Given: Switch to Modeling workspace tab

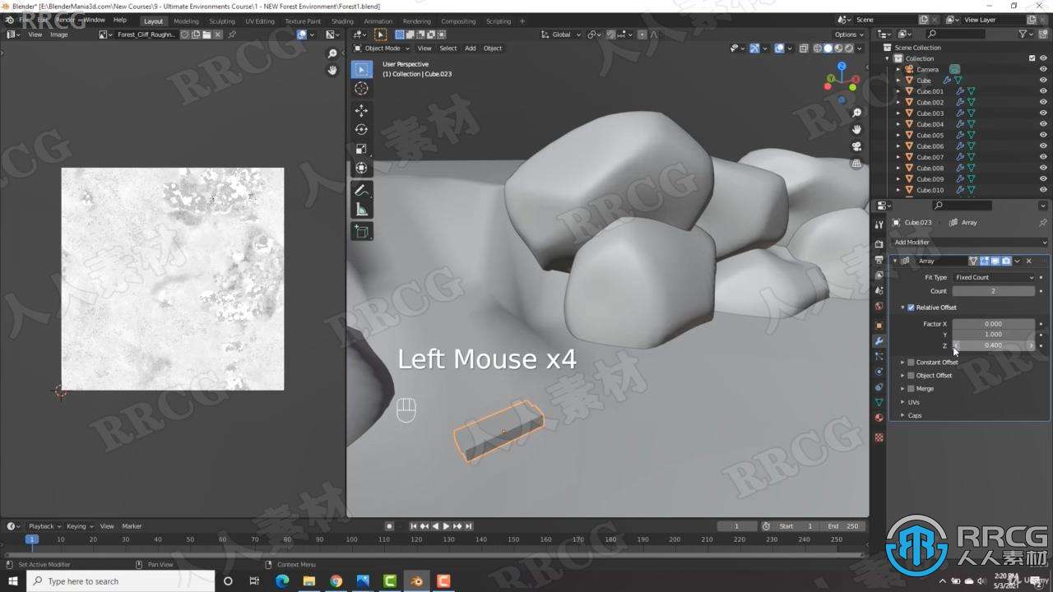Looking at the screenshot, I should [186, 21].
